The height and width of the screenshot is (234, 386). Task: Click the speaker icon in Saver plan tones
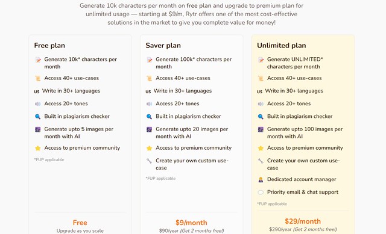click(149, 104)
